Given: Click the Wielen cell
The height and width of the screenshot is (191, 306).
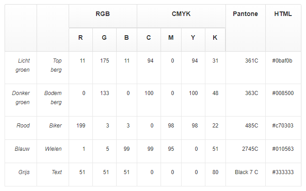Looking at the screenshot, I should (54, 149).
